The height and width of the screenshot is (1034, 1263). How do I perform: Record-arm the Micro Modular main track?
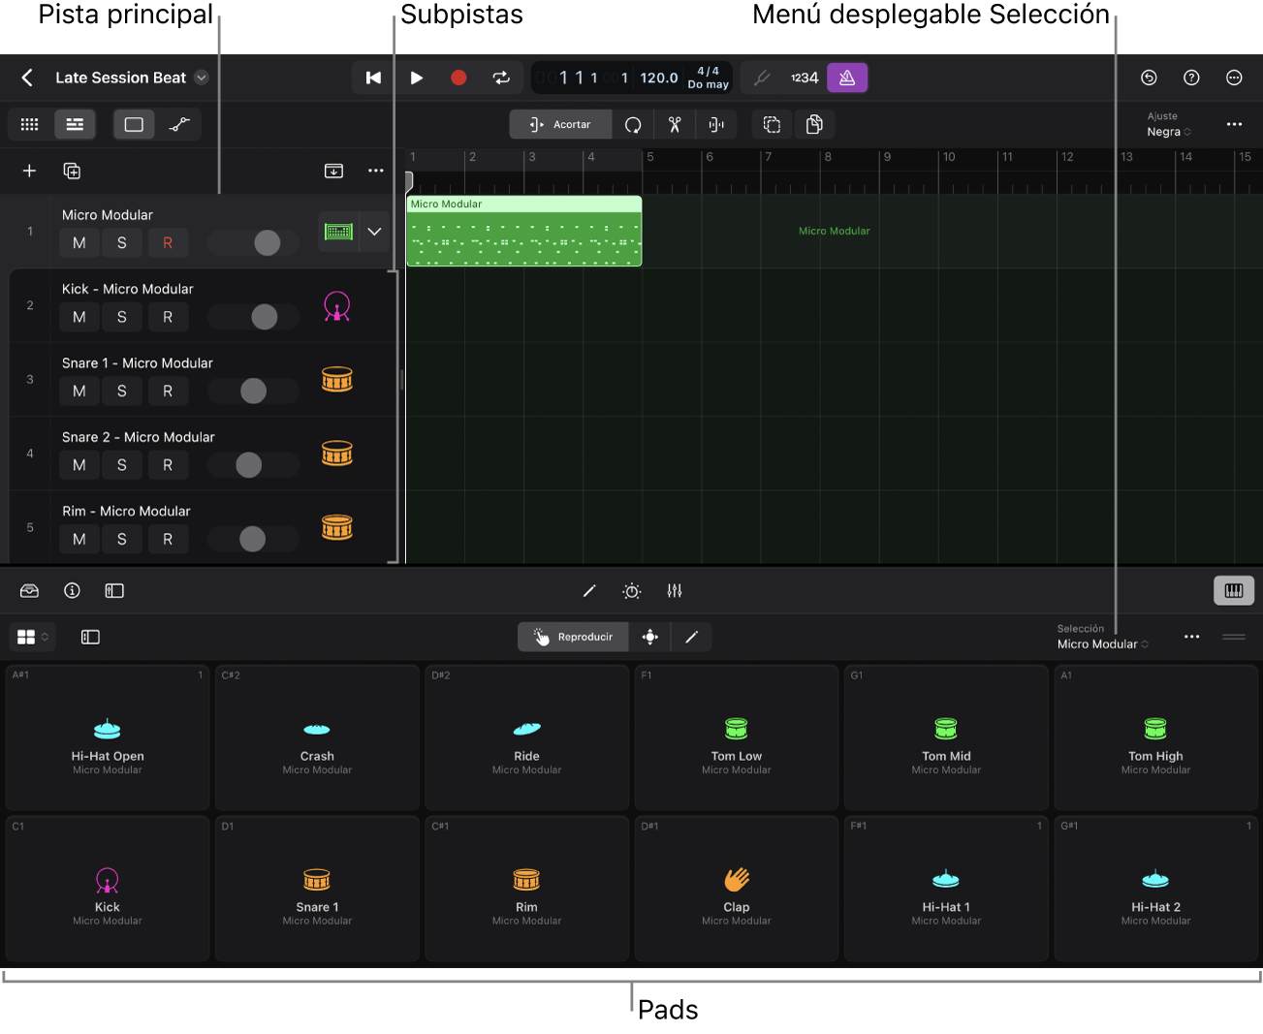tap(168, 242)
